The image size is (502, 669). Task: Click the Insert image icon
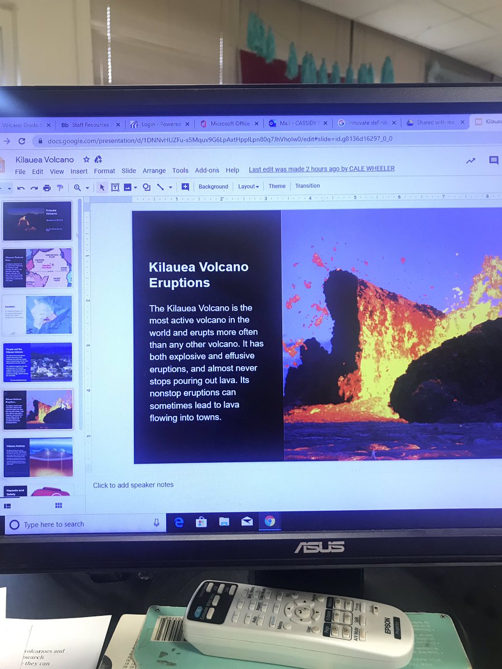click(128, 187)
